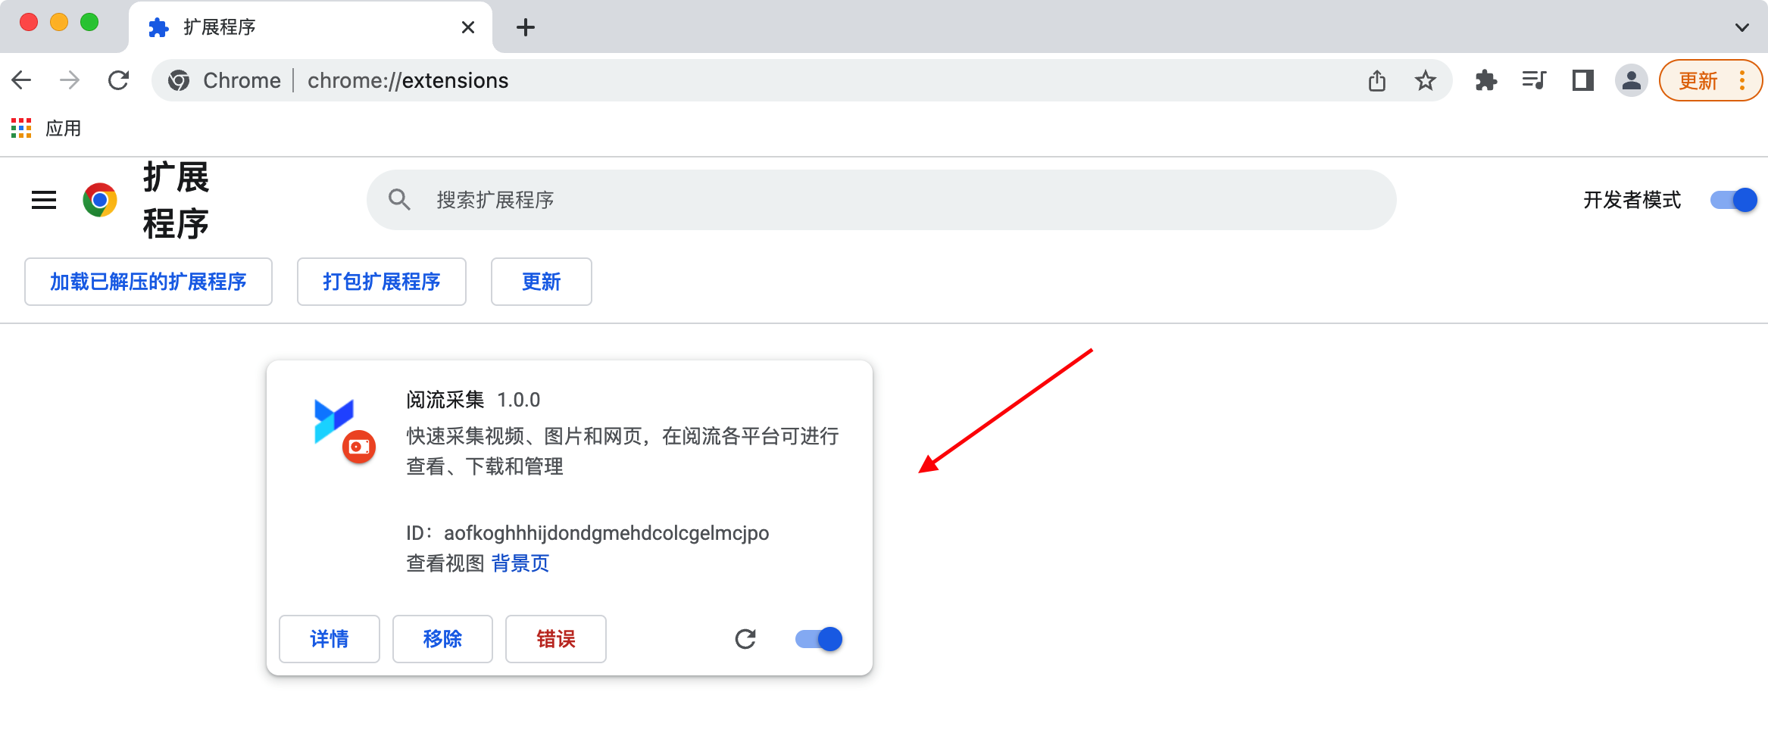This screenshot has height=742, width=1768.
Task: Open the profile avatar icon
Action: 1632,80
